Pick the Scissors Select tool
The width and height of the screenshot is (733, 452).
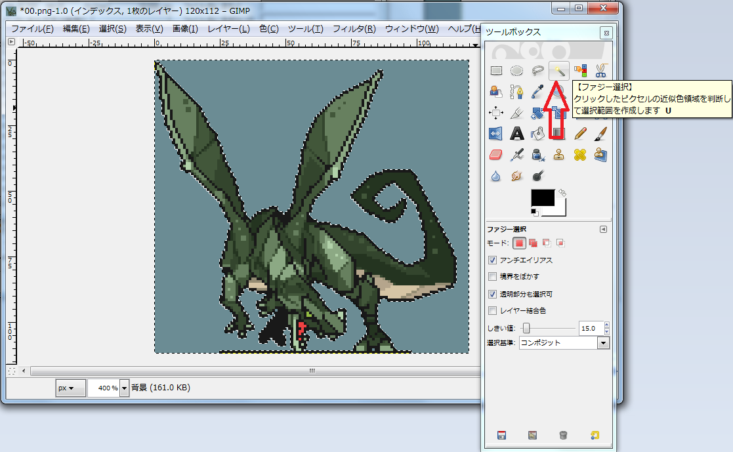[x=600, y=70]
